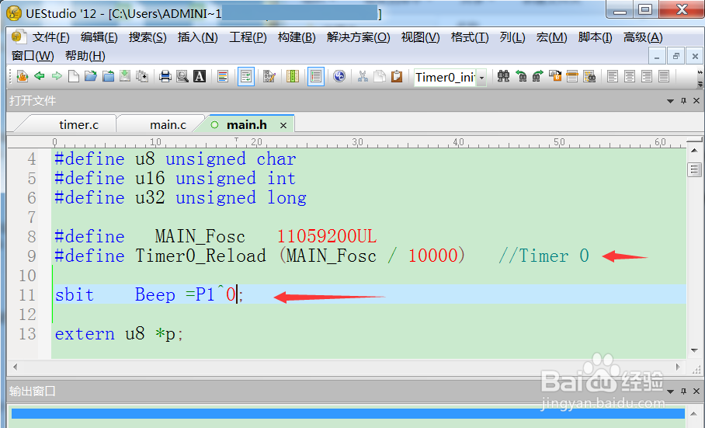
Task: Click the goto line icon
Action: click(572, 76)
